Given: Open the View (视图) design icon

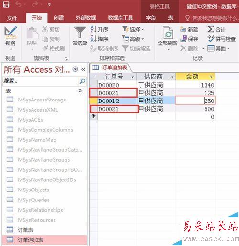Looking at the screenshot, I should click(11, 33).
